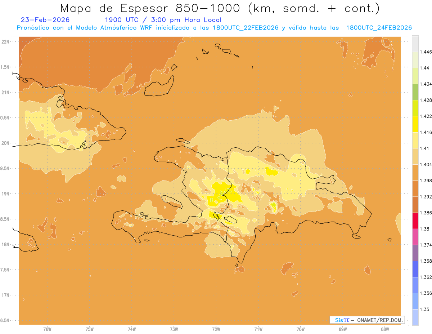
Task: Click the palest blue swatch below 1.35
Action: [415, 317]
